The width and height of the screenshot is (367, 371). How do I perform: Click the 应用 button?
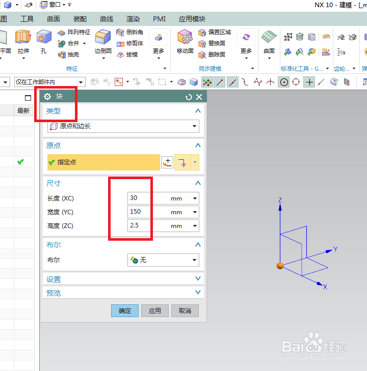click(x=155, y=310)
